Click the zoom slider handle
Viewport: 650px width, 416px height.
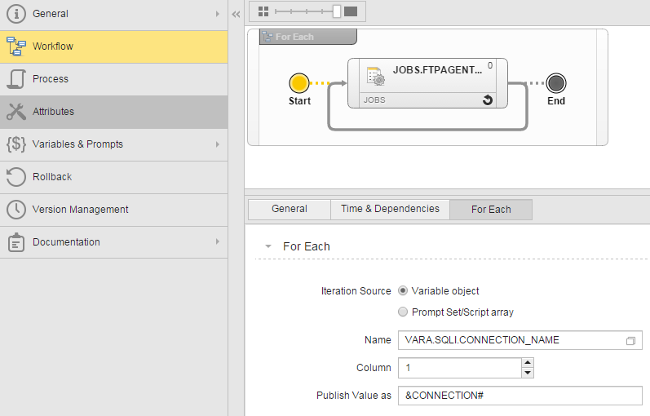336,11
